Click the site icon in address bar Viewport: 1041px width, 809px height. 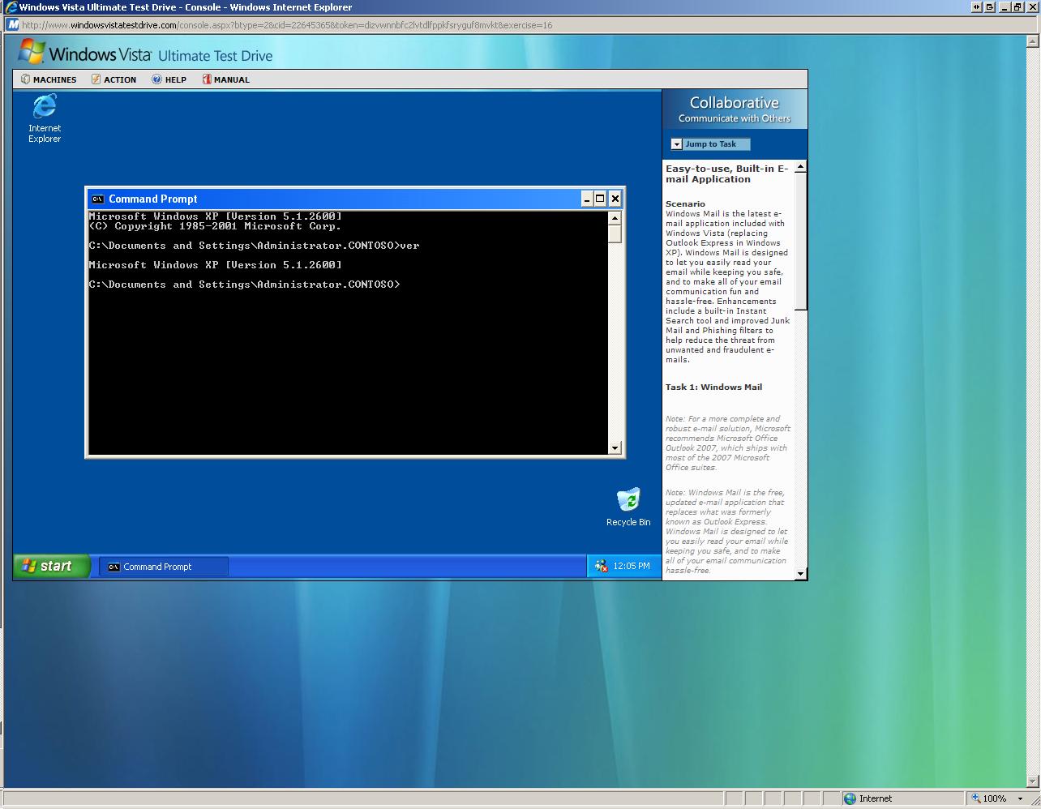coord(13,24)
